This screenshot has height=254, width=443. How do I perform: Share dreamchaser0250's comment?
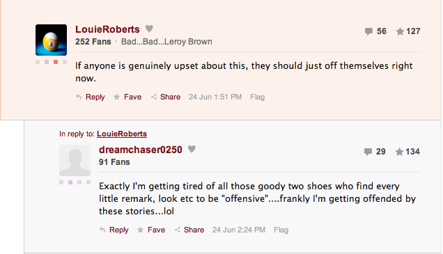[x=189, y=230]
